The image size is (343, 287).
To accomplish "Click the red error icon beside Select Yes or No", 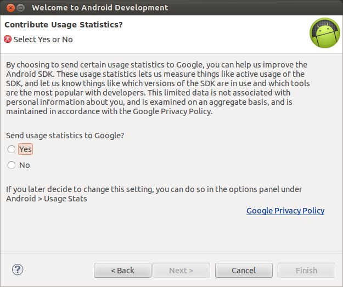I will [x=8, y=39].
